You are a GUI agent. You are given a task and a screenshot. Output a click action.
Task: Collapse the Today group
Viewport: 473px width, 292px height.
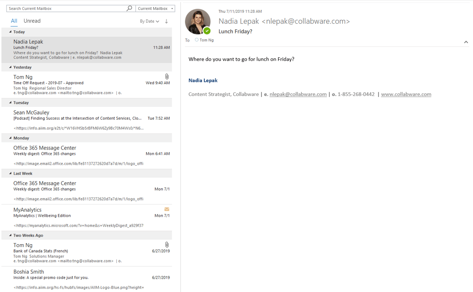(10, 32)
